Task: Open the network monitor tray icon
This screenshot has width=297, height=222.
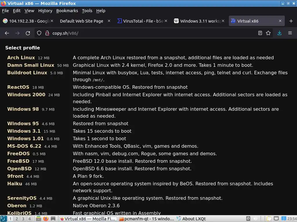Action: pos(276,219)
